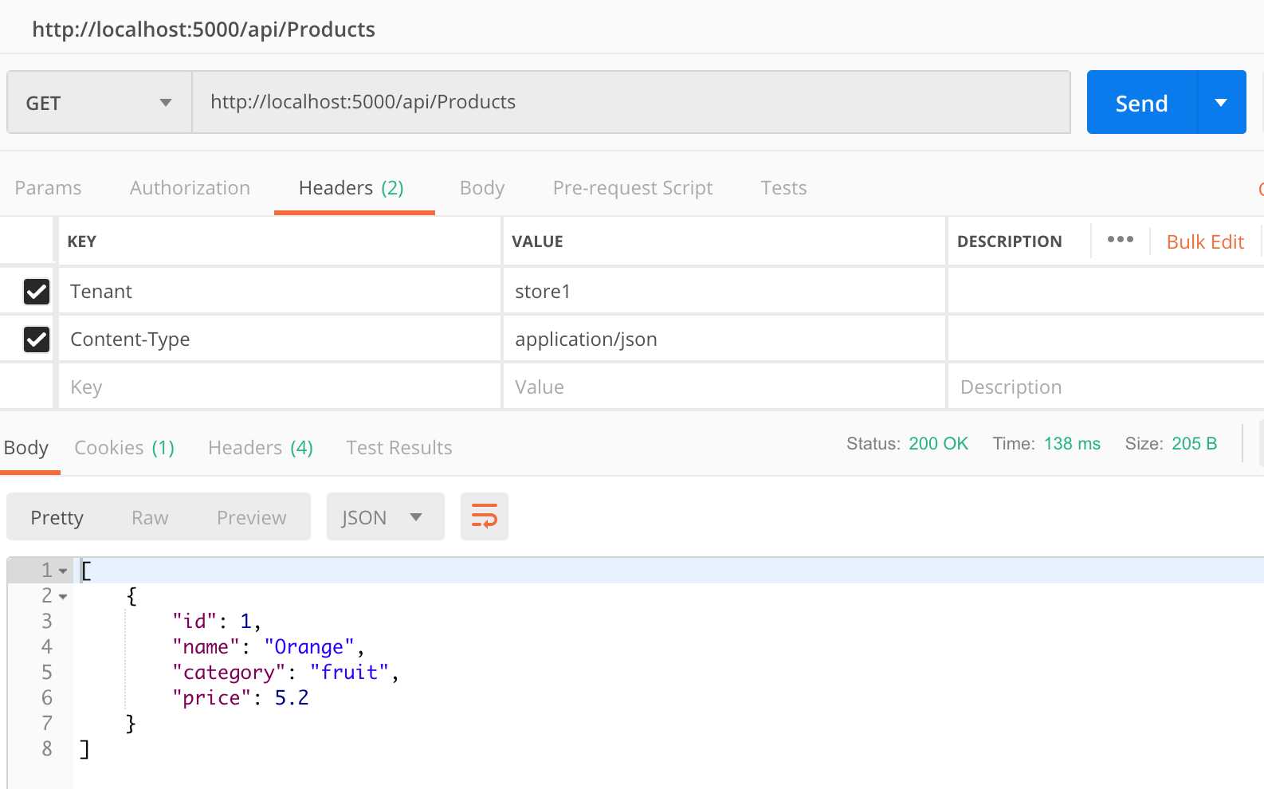Screen dimensions: 1264x789
Task: Click the Send button
Action: tap(1141, 103)
